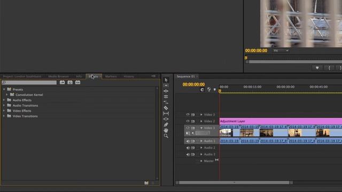Screen dimensions: 342x192
Task: Expand the Video Transitions folder
Action: point(4,116)
